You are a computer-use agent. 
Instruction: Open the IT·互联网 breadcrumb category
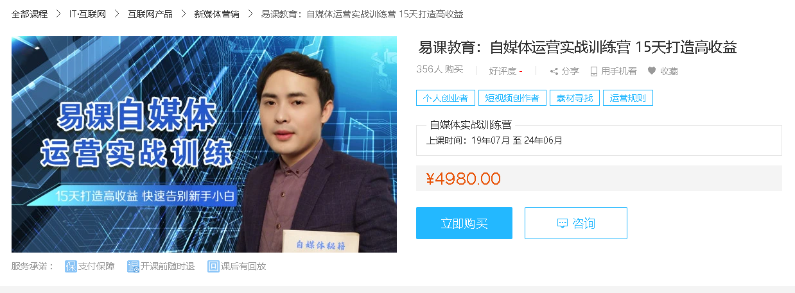tap(87, 13)
